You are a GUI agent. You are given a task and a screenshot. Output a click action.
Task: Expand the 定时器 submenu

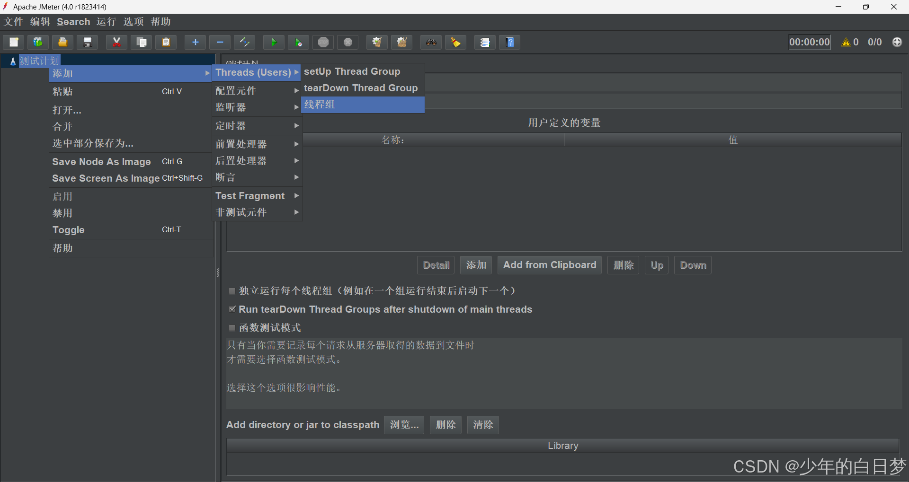[257, 126]
